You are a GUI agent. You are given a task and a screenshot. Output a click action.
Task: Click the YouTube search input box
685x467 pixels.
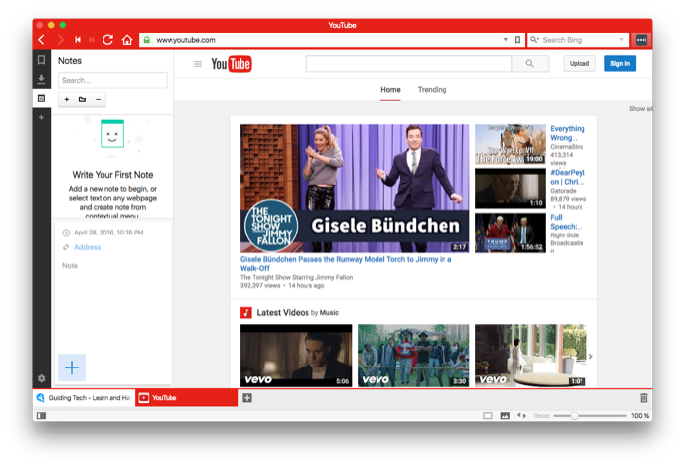point(408,64)
